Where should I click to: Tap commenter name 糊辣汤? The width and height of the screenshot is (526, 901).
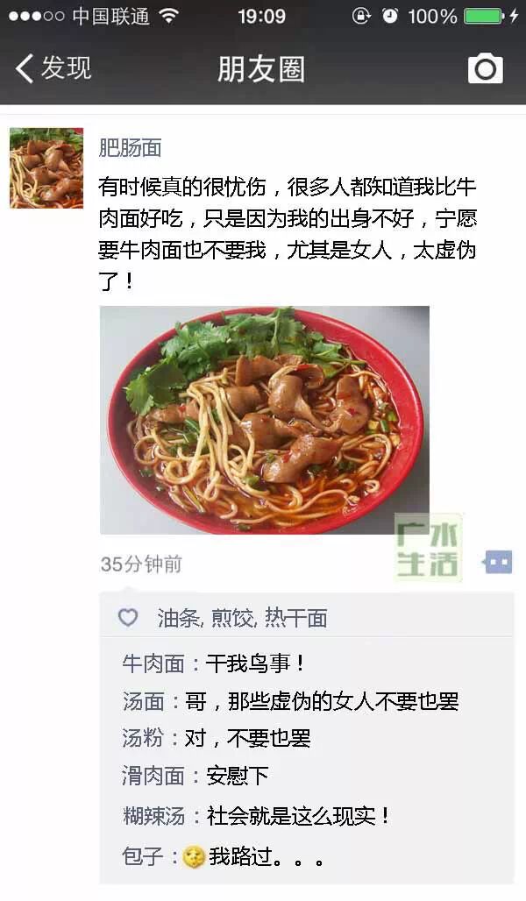[x=153, y=816]
